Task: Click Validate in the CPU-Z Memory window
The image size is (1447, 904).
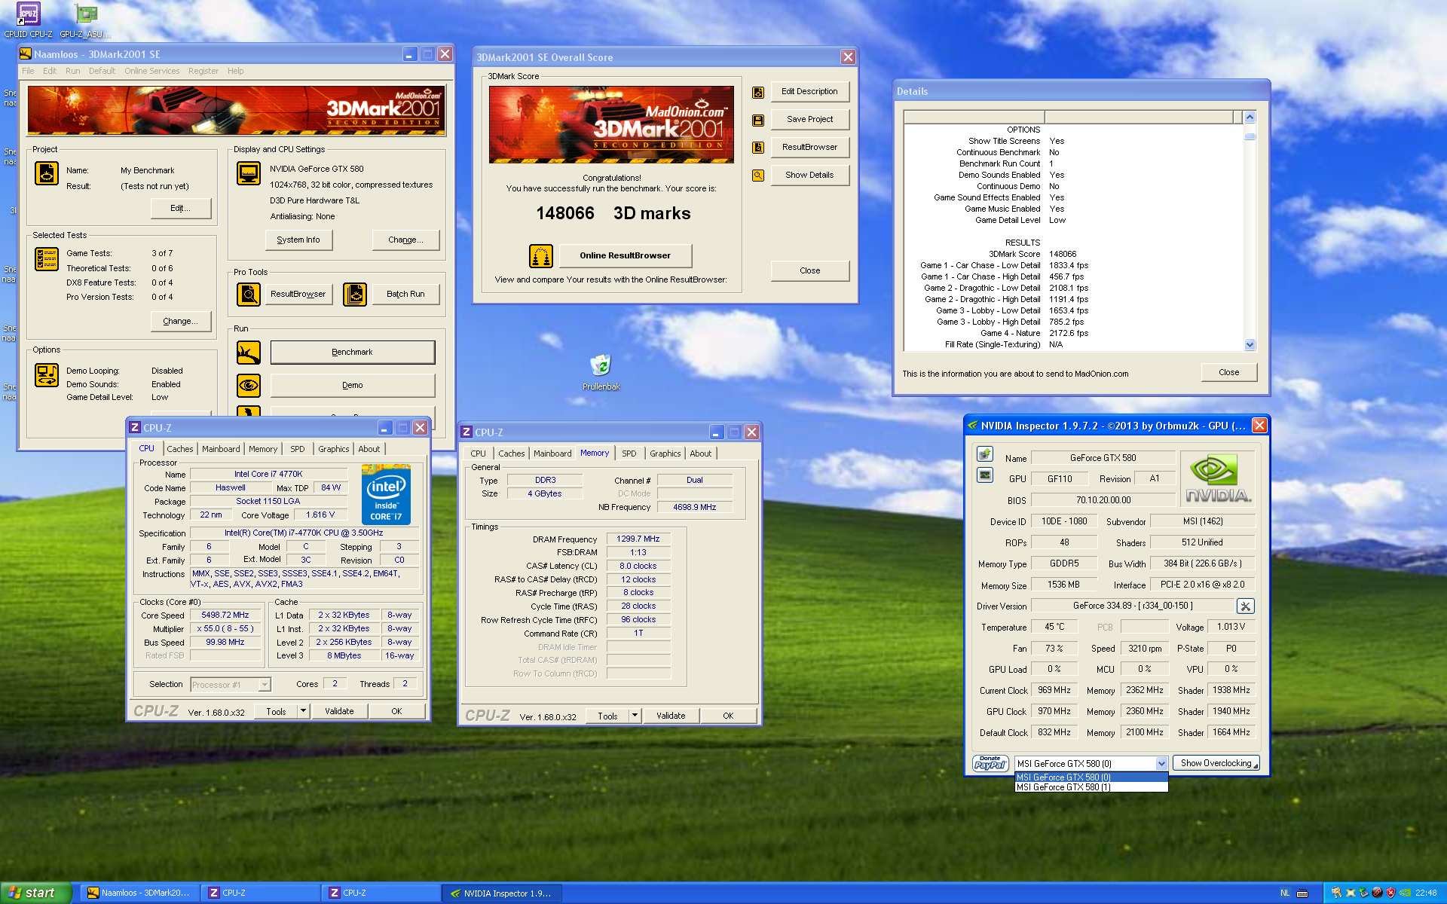Action: [x=671, y=716]
